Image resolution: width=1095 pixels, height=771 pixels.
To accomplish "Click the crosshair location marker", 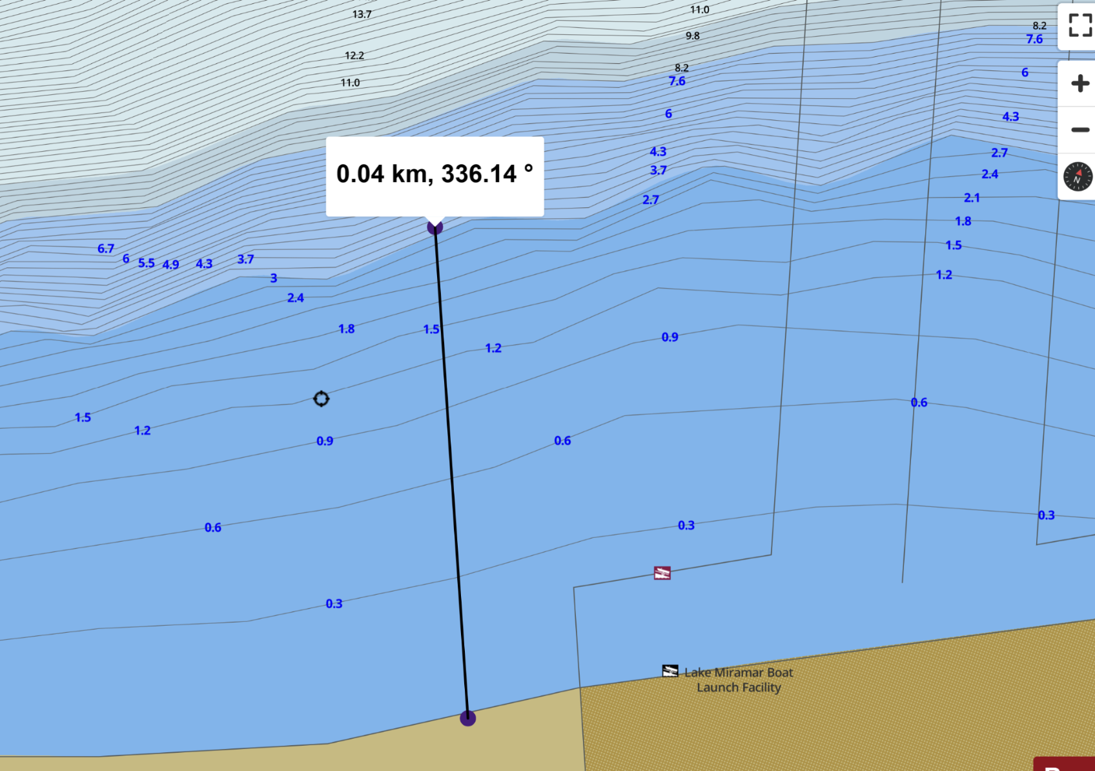I will coord(321,399).
